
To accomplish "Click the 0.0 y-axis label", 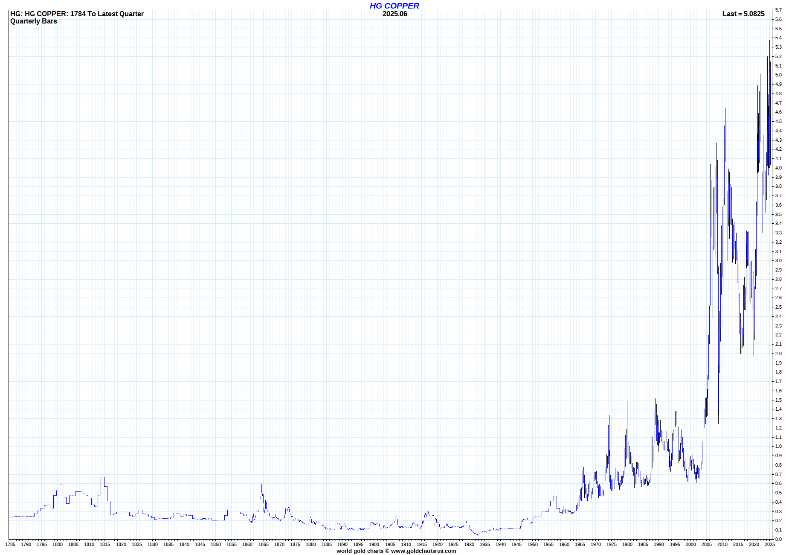I will [779, 539].
